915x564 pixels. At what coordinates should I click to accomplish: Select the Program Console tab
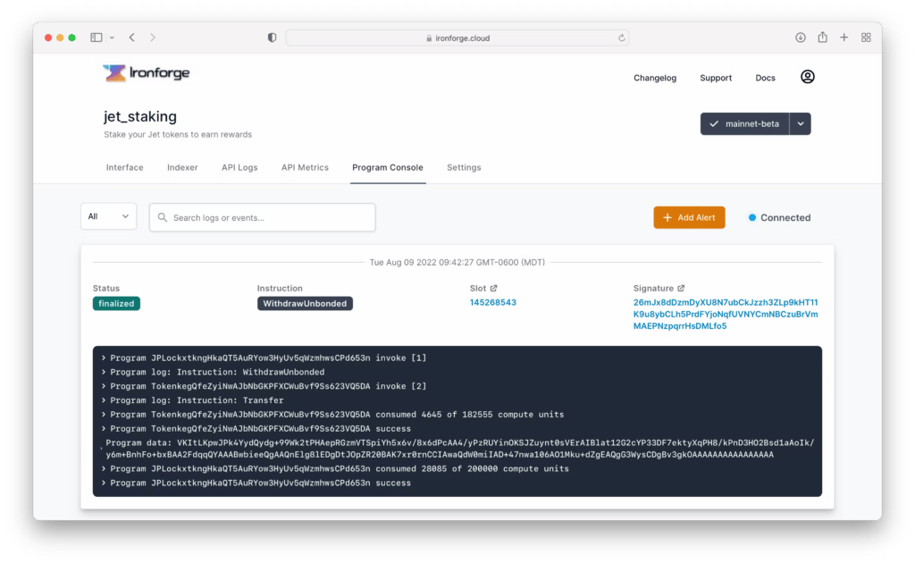[388, 167]
